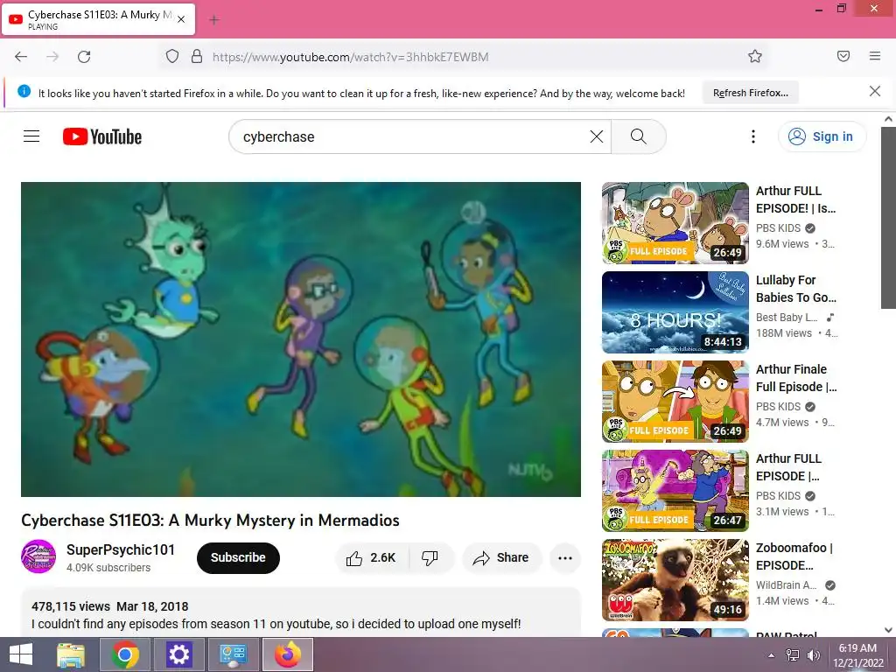
Task: Open Control Panel taskbar icon
Action: tap(233, 654)
